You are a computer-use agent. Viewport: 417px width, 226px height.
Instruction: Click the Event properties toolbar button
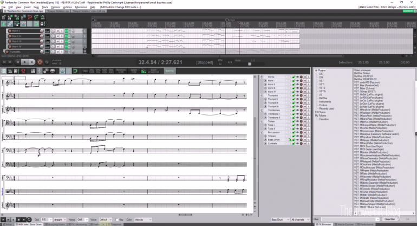coord(153,71)
